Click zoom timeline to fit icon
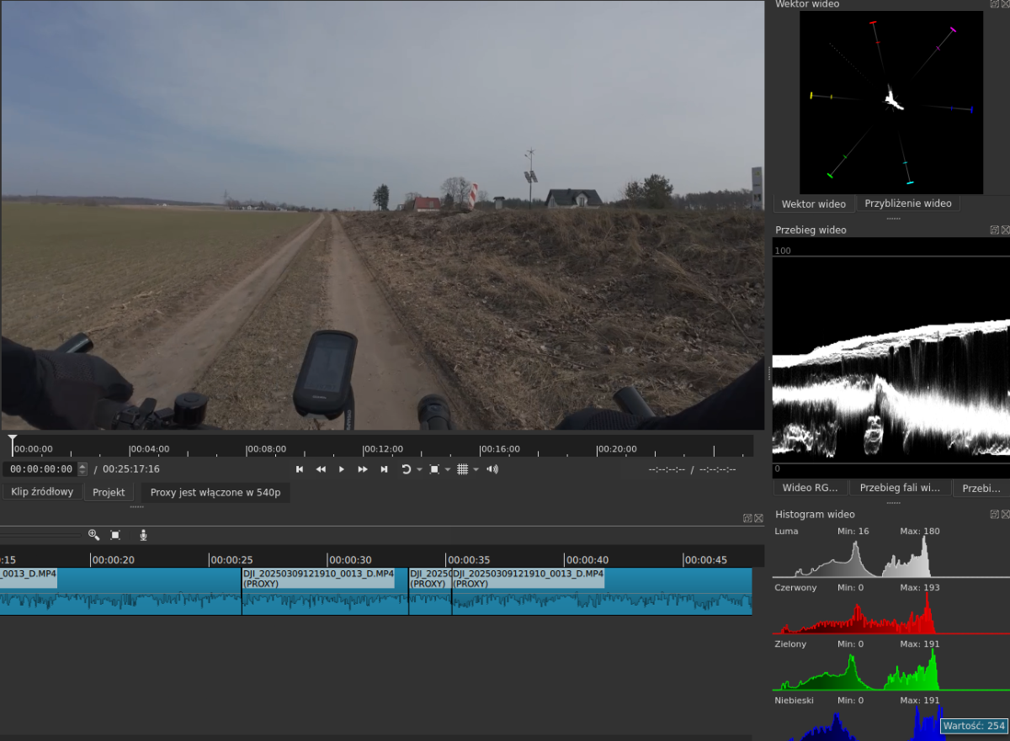 [116, 535]
